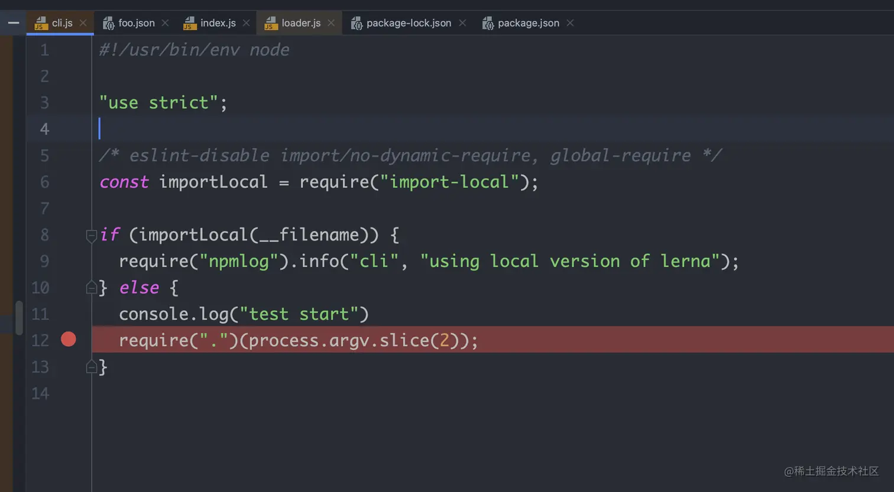Open the foo.json tab
894x492 pixels.
click(x=136, y=23)
